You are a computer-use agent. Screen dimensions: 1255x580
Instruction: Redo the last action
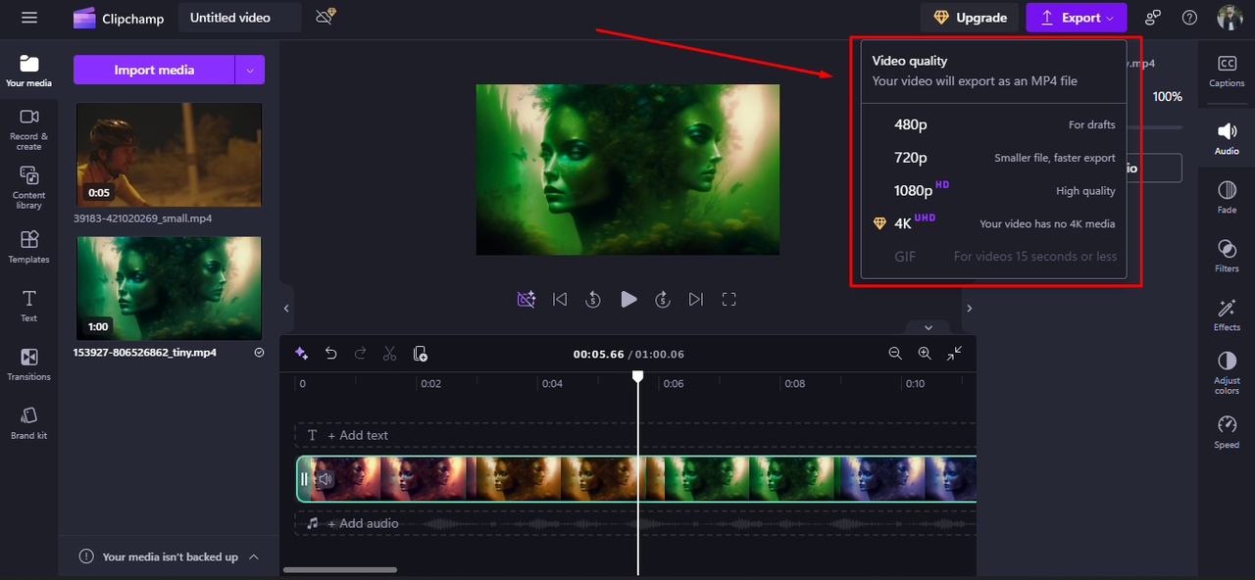[x=360, y=354]
